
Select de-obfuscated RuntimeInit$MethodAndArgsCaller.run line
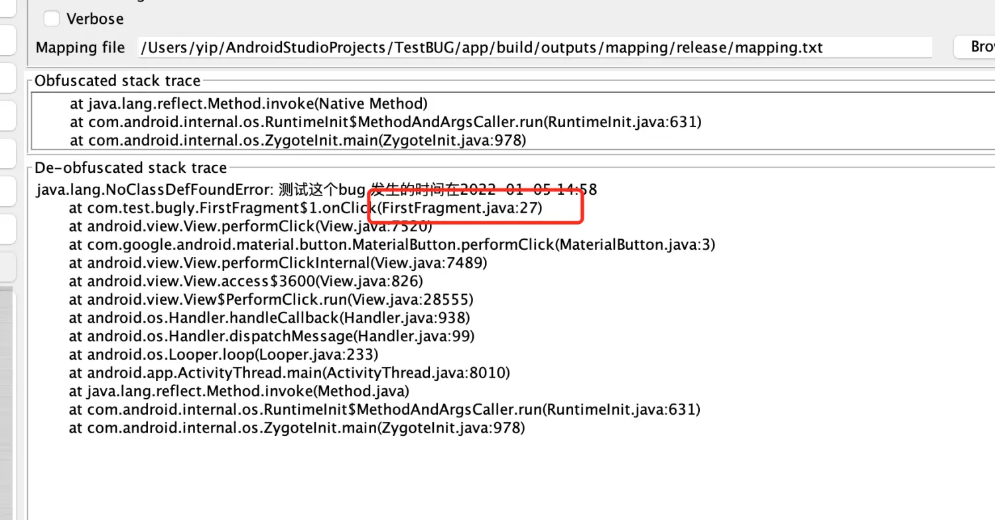pyautogui.click(x=385, y=409)
